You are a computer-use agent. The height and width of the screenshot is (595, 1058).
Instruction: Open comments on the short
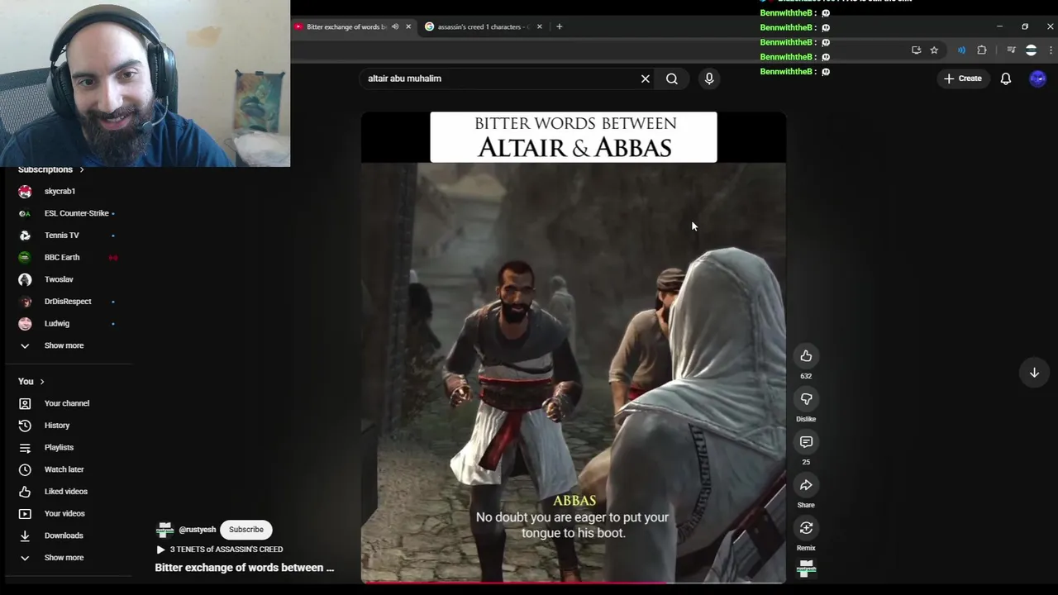click(806, 442)
